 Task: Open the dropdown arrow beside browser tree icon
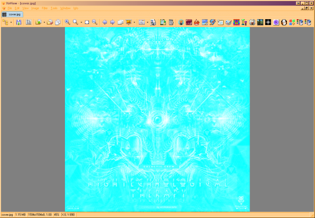(11, 23)
